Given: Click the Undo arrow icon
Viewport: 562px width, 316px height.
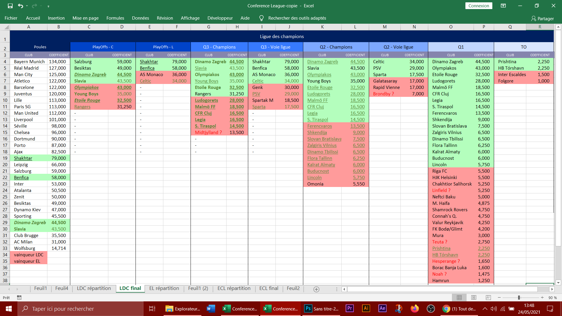Looking at the screenshot, I should coord(20,6).
